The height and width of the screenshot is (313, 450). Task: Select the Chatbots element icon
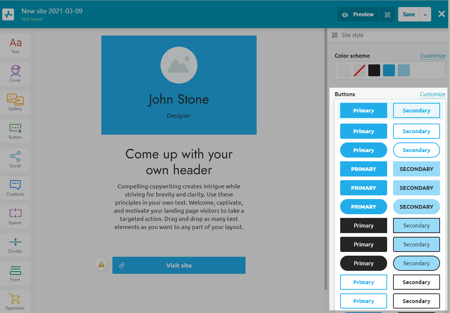click(15, 188)
